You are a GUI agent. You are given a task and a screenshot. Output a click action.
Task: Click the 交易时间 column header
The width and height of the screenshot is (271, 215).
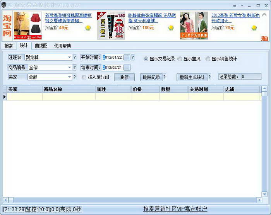click(206, 89)
